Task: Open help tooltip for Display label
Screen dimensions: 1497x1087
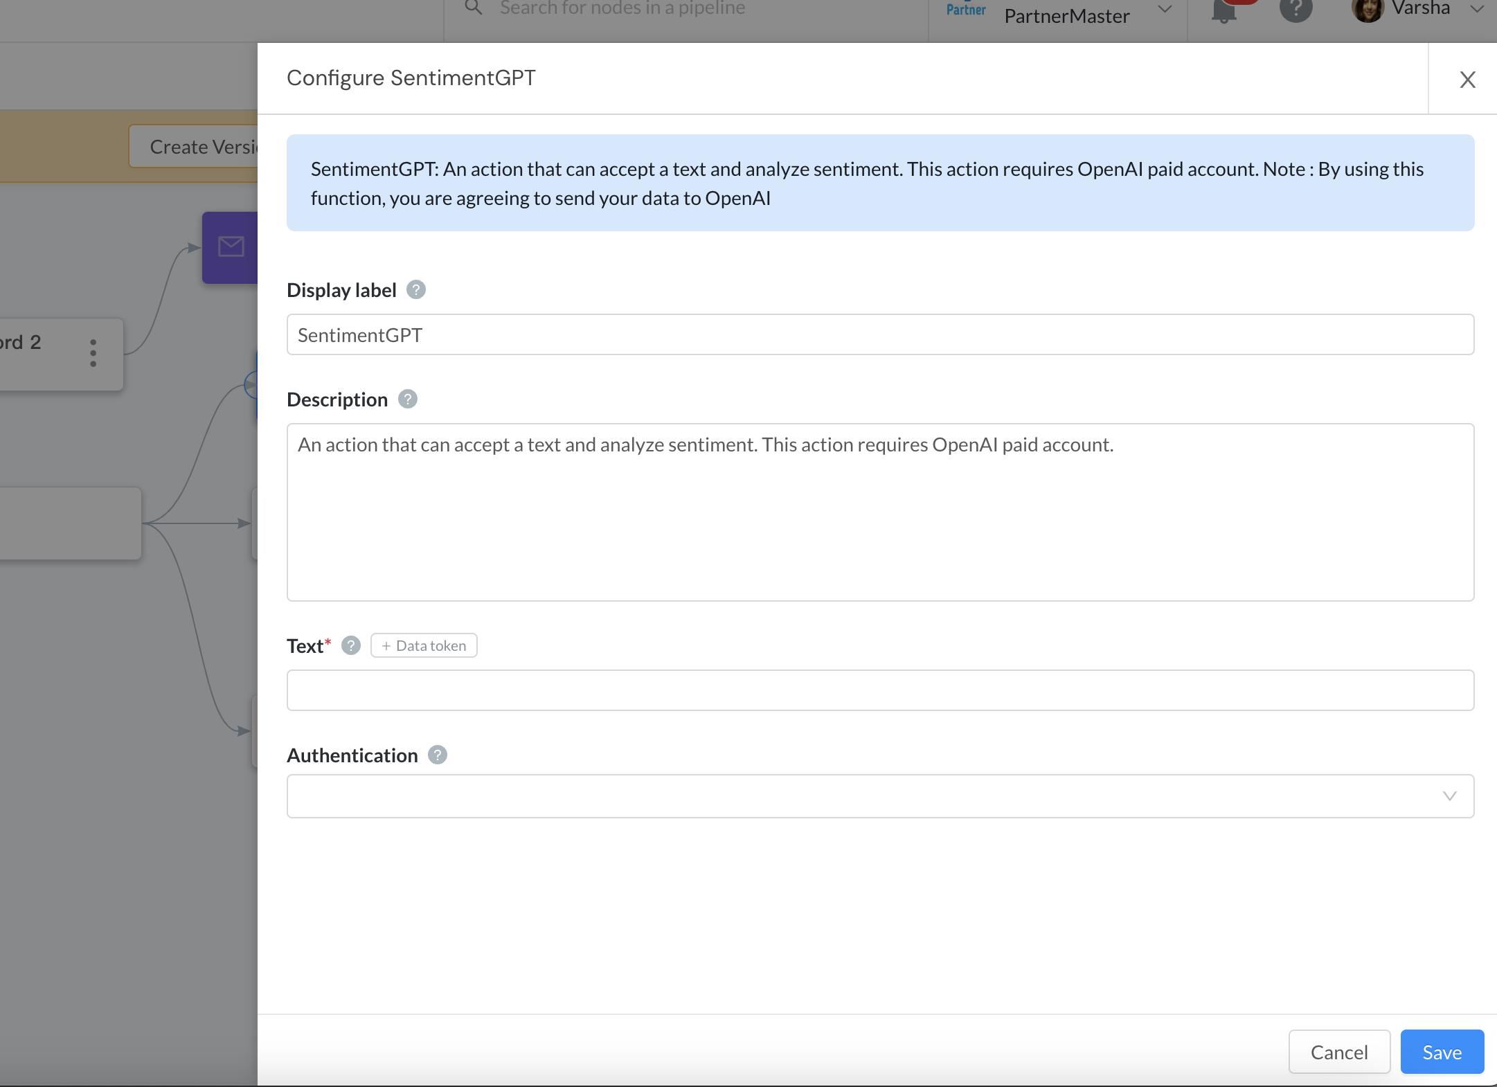Action: 415,289
